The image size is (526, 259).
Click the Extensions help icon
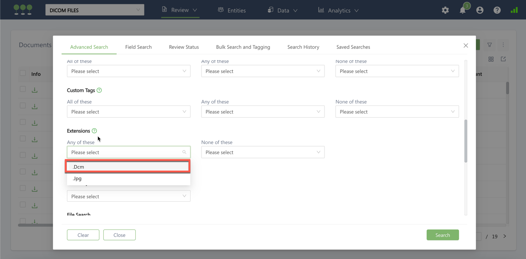click(94, 131)
